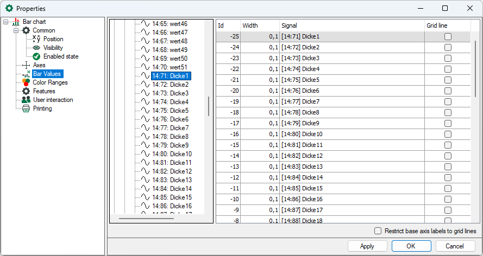
Task: Click the Features gear icon
Action: pyautogui.click(x=26, y=91)
